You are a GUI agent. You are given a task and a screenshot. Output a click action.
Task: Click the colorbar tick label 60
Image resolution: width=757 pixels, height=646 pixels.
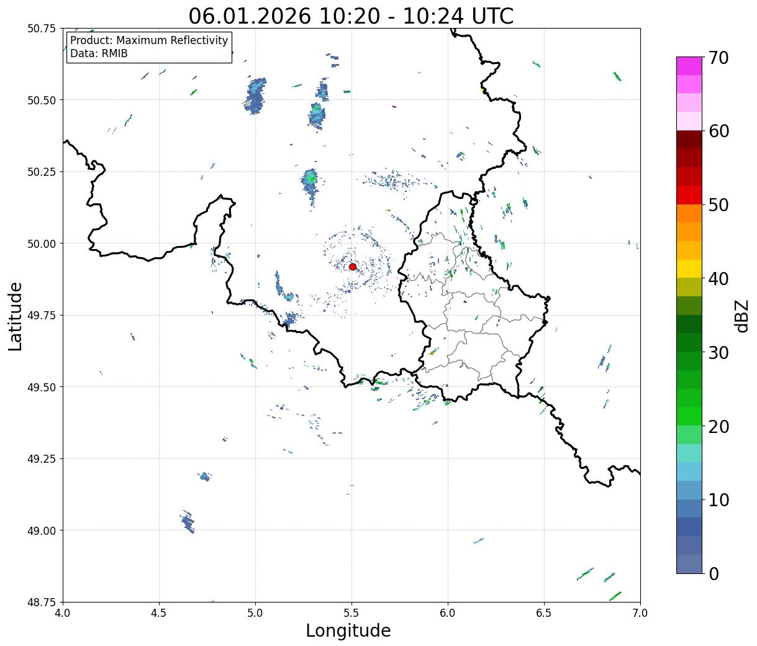[x=718, y=131]
